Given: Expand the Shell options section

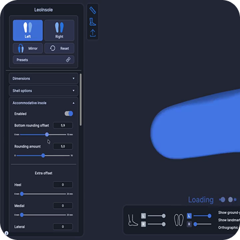Looking at the screenshot, I should (x=44, y=91).
